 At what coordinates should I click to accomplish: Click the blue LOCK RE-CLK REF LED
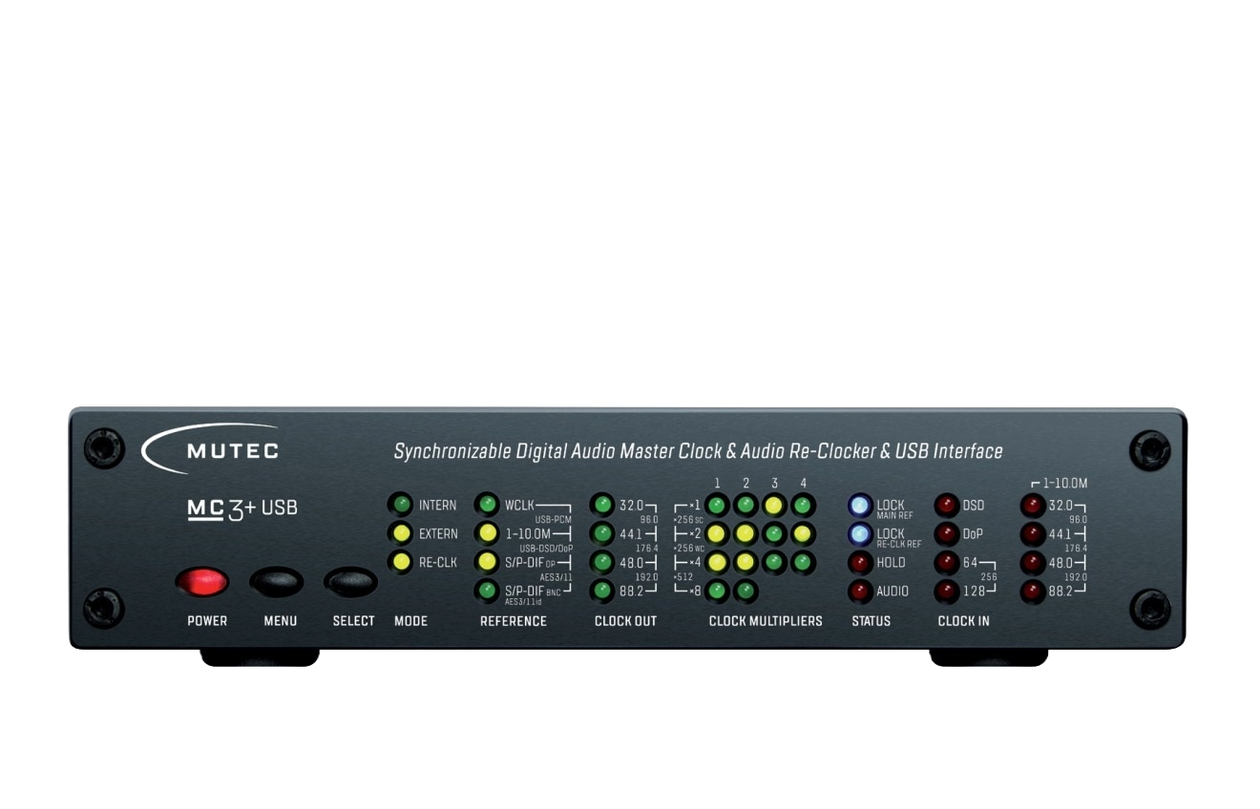click(x=860, y=533)
